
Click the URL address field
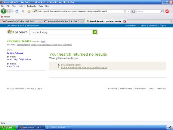coord(81,11)
